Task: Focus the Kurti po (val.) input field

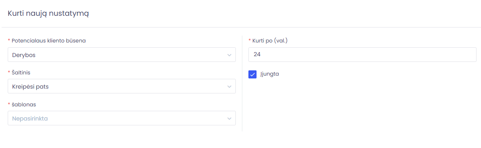Action: tap(362, 55)
